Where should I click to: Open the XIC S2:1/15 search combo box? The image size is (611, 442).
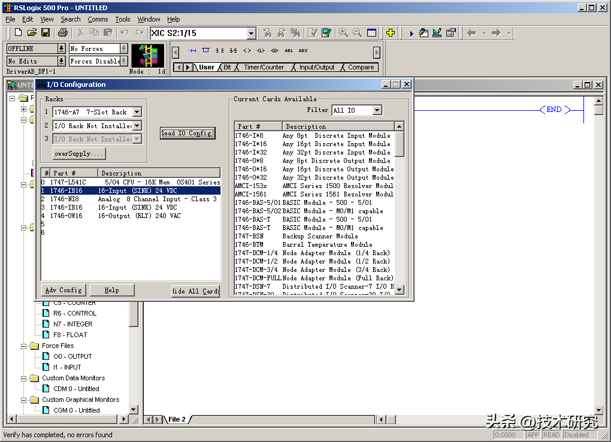click(251, 34)
